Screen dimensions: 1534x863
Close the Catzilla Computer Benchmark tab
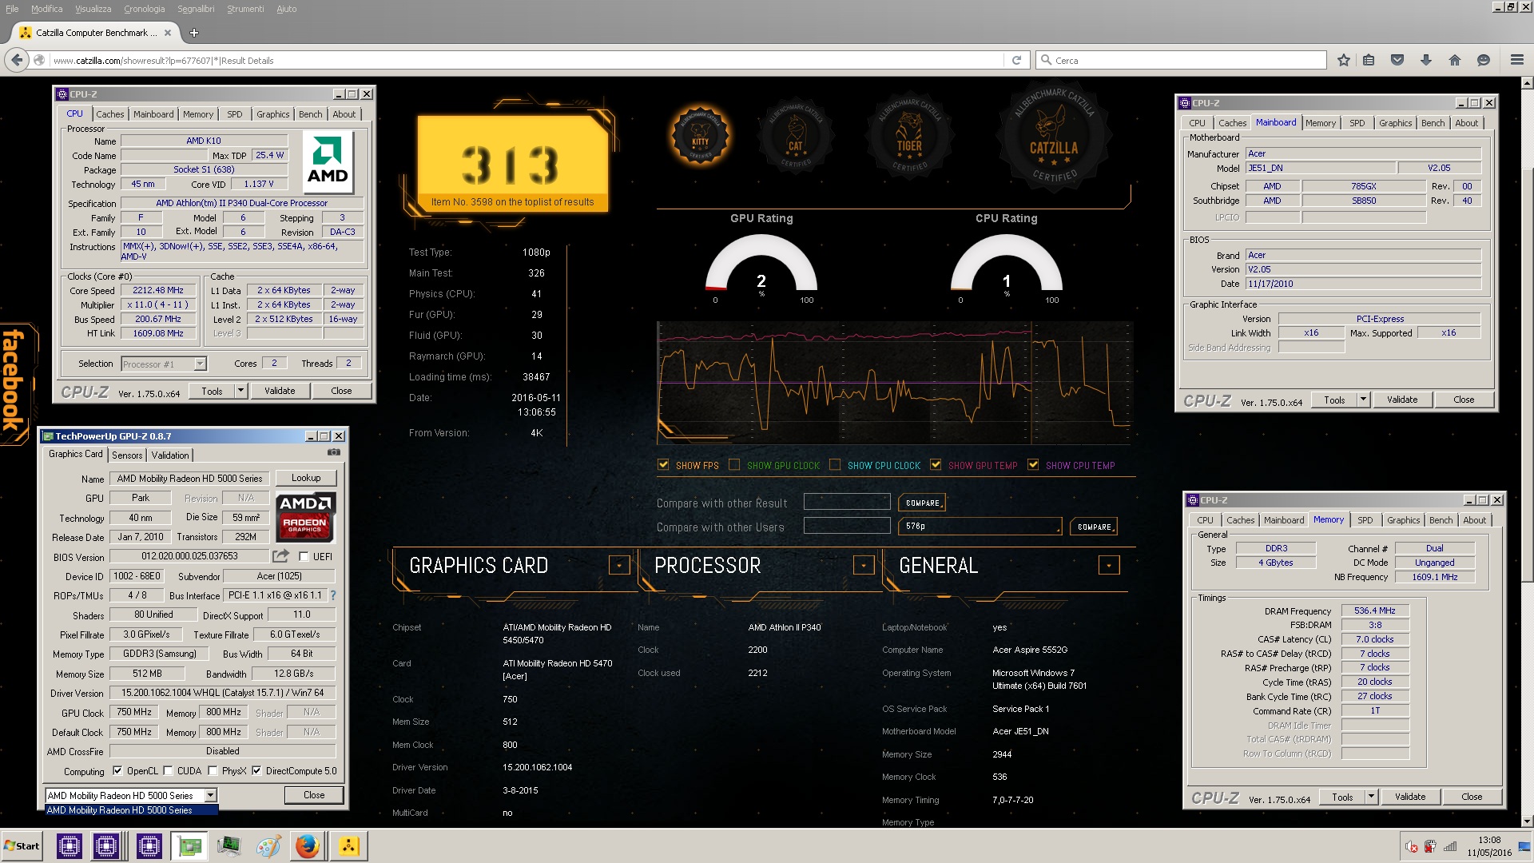pos(168,33)
